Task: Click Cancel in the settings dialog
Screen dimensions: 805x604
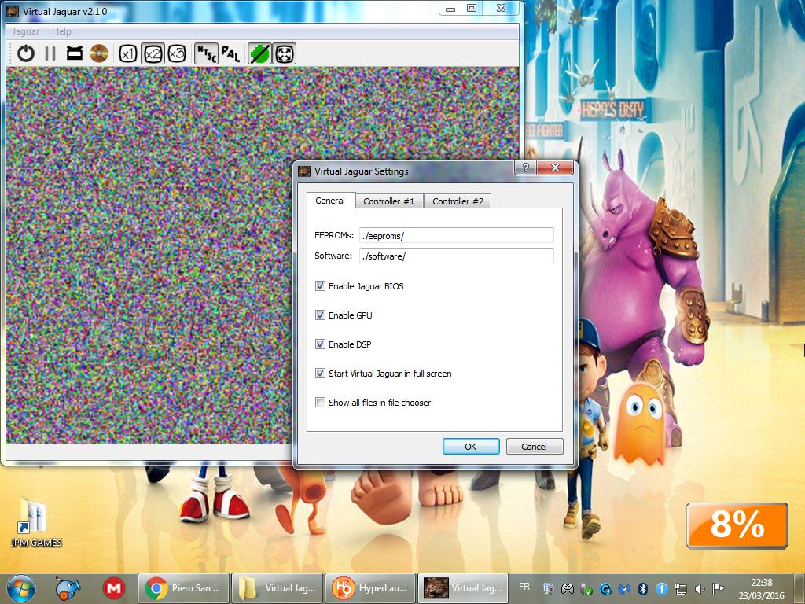Action: (x=533, y=447)
